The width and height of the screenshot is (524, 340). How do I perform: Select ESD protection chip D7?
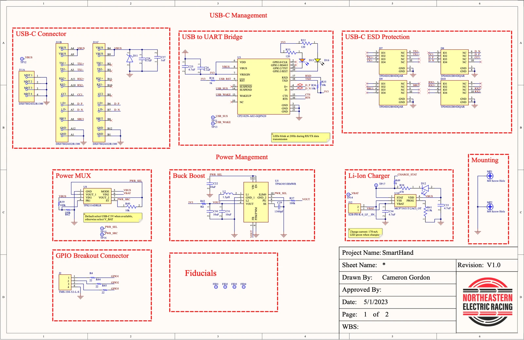pos(392,62)
